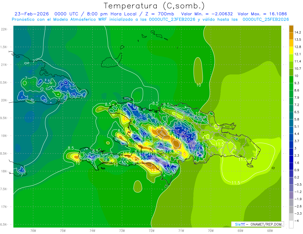
Task: Click the '5.5' contour label over eastern Cuba
Action: click(x=72, y=86)
